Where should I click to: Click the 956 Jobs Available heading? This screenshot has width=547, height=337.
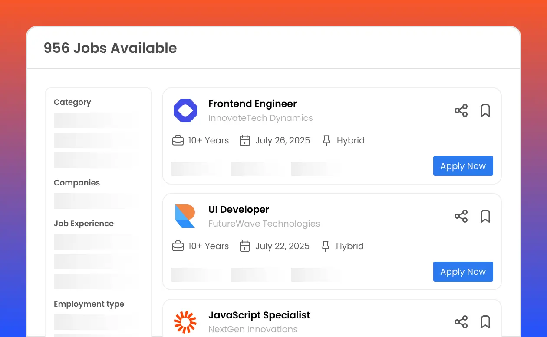pos(110,48)
